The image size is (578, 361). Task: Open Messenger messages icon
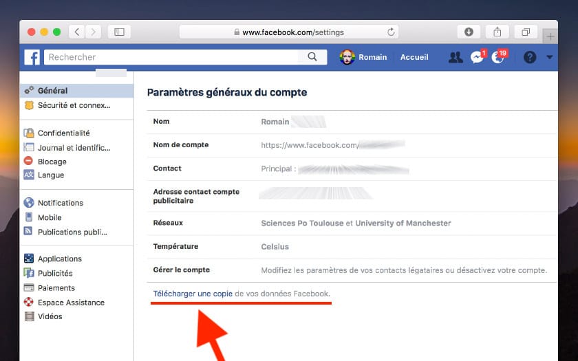pyautogui.click(x=477, y=57)
